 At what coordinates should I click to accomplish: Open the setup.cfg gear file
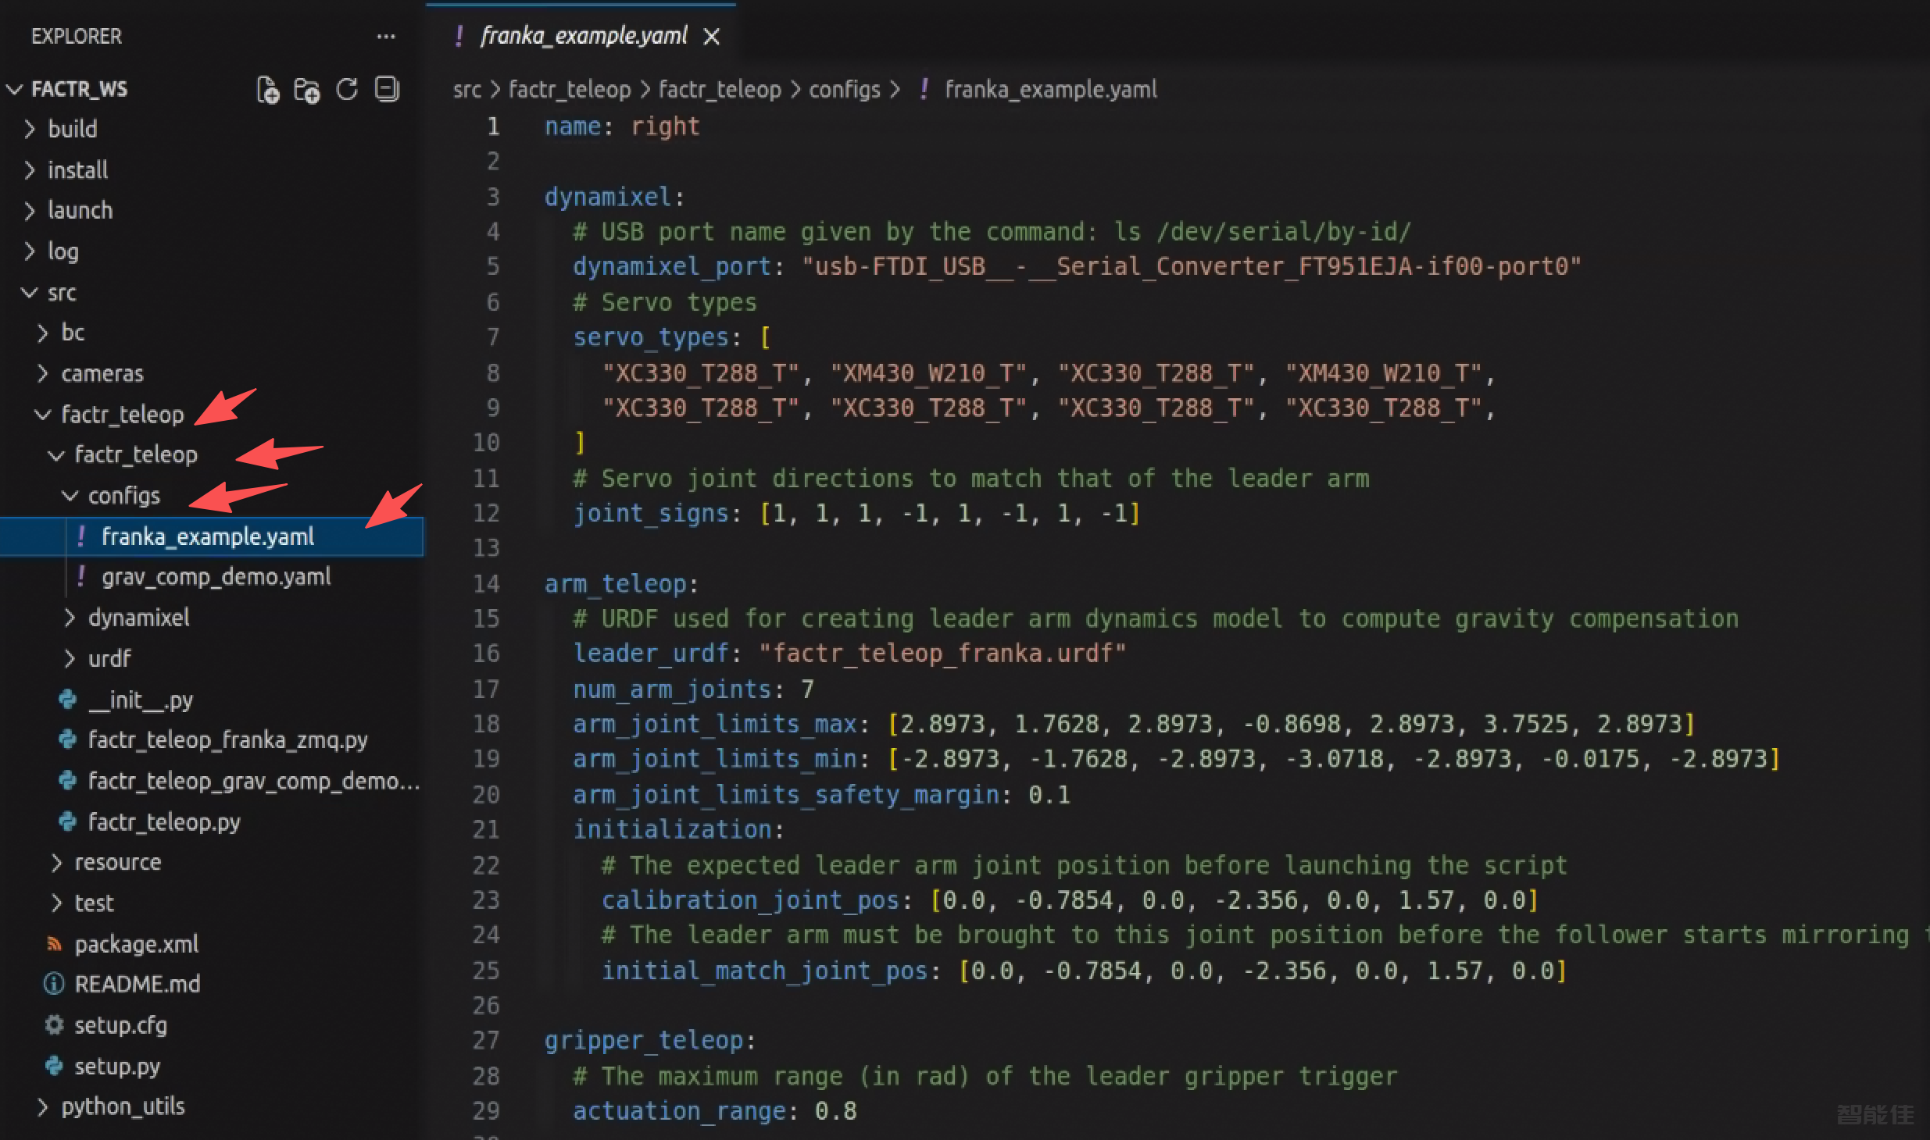pos(120,1024)
